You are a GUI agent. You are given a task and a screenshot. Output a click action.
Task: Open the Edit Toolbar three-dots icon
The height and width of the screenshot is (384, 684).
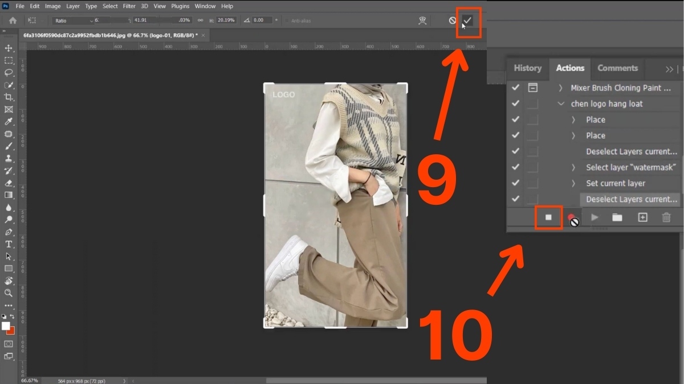[x=9, y=305]
